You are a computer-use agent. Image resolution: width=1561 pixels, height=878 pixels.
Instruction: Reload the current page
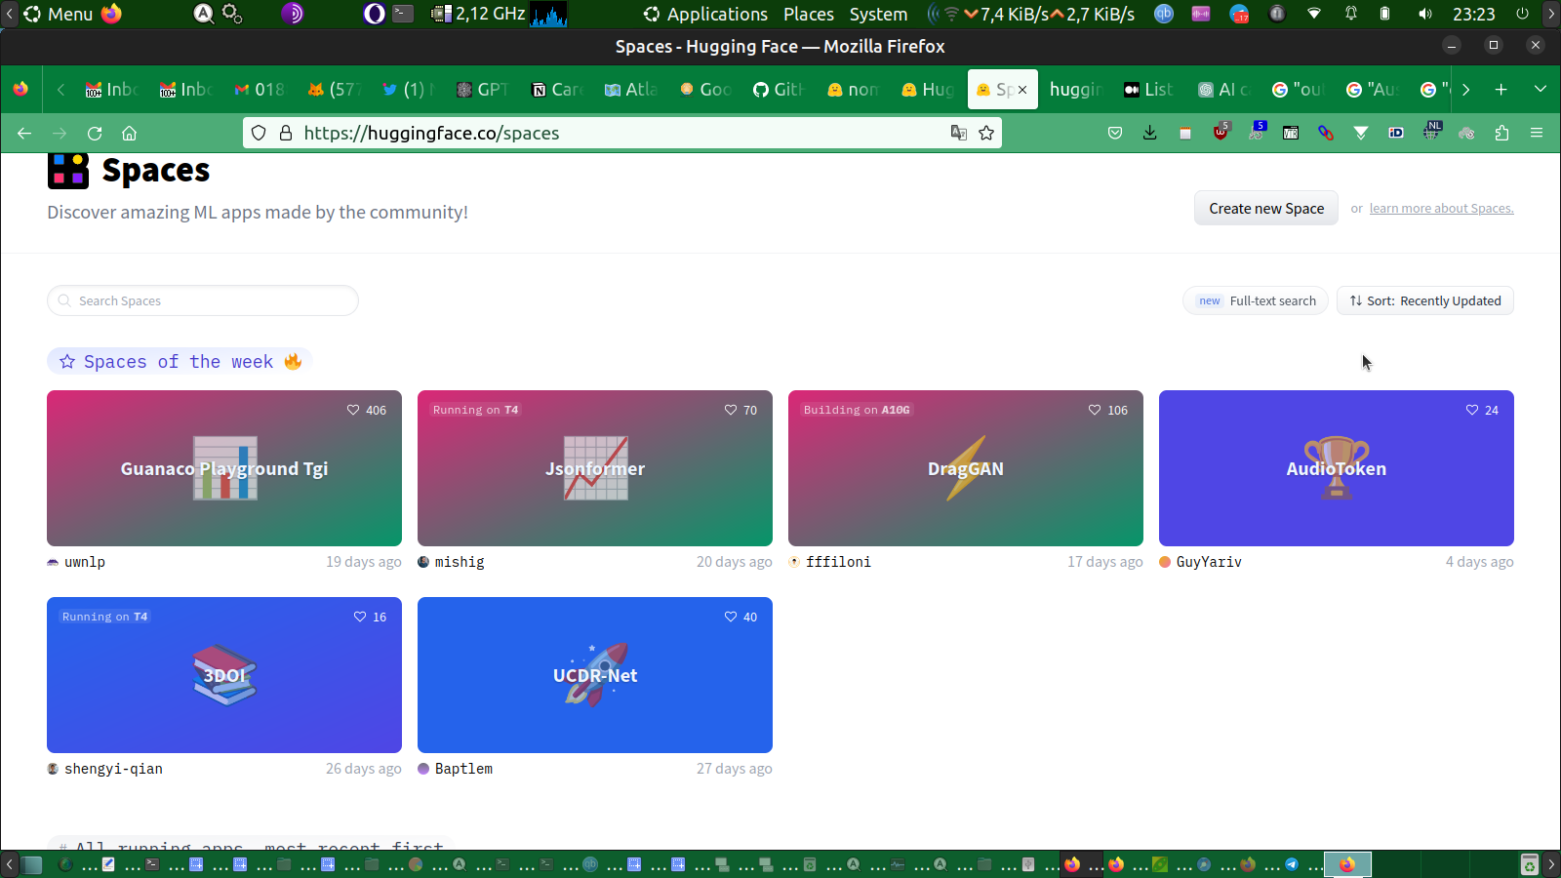(x=95, y=133)
